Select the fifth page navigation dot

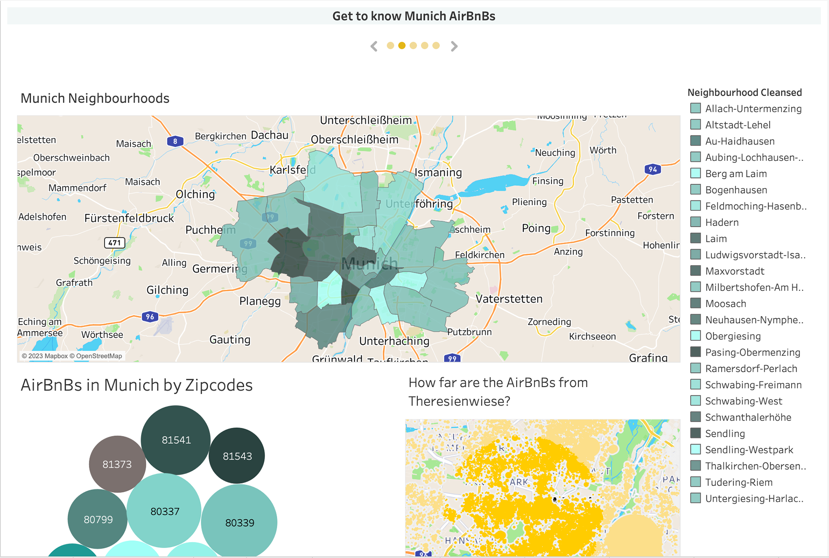436,46
